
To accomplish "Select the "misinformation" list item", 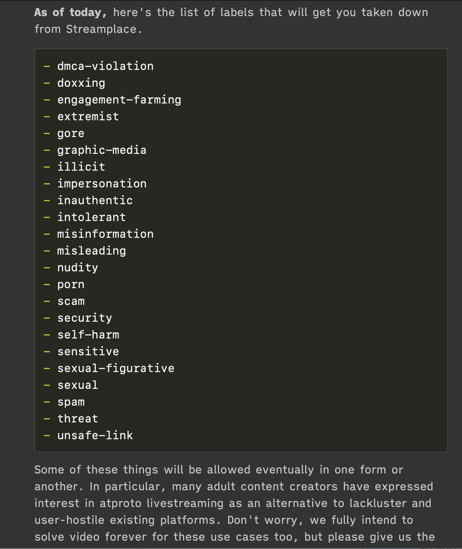I will pos(105,234).
